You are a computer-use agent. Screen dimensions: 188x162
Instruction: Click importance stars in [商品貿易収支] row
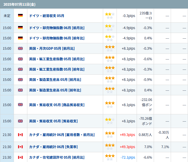point(110,105)
